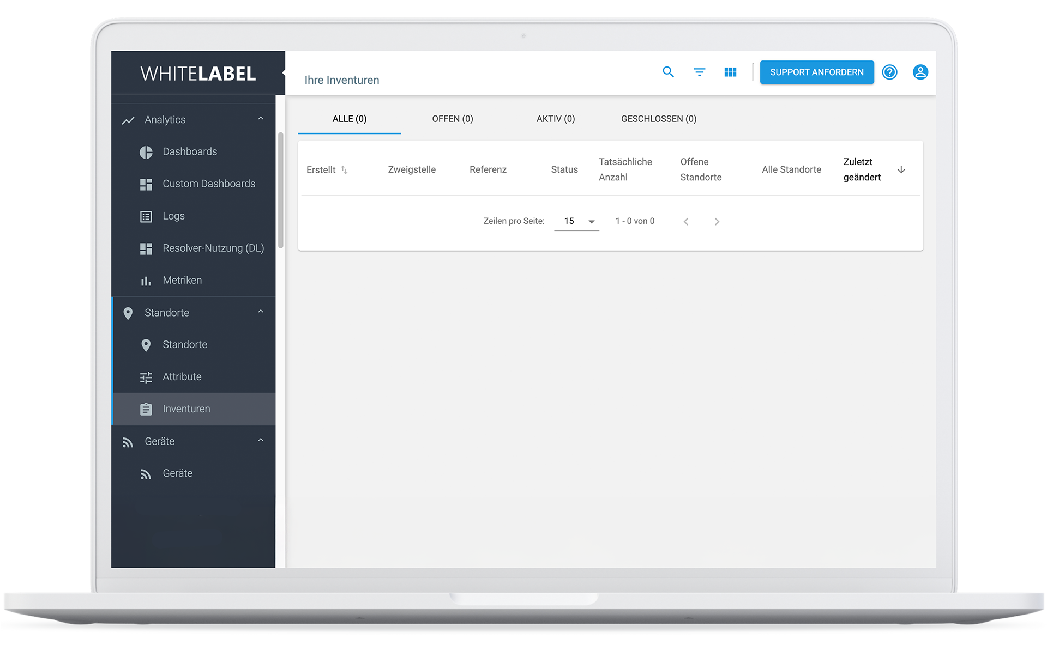Image resolution: width=1047 pixels, height=651 pixels.
Task: Open the help question mark icon
Action: 889,72
